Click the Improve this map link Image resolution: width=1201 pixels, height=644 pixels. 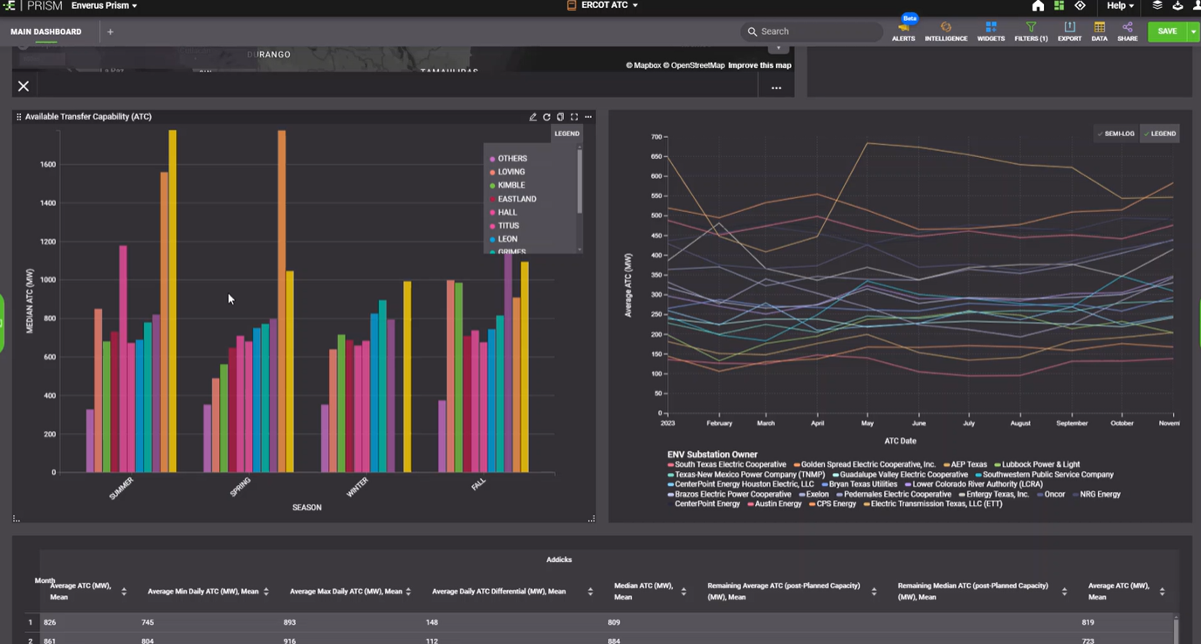point(759,65)
